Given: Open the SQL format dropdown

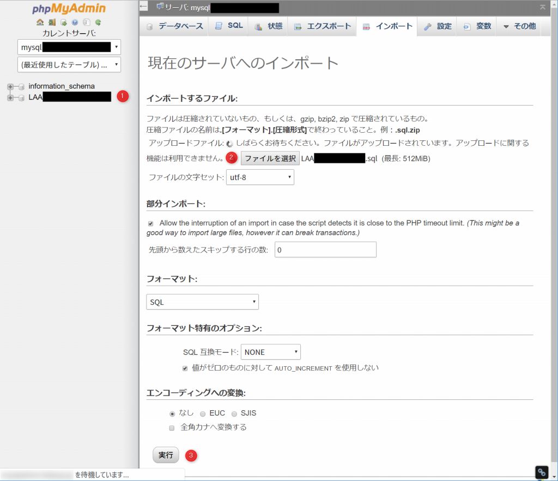Looking at the screenshot, I should tap(202, 302).
